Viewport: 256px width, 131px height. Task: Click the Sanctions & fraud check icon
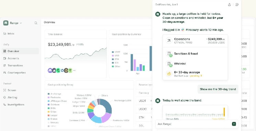pos(169,54)
